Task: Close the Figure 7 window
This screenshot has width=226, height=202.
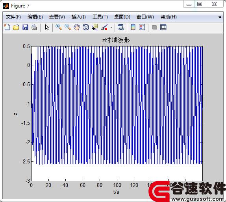Action: [214, 4]
